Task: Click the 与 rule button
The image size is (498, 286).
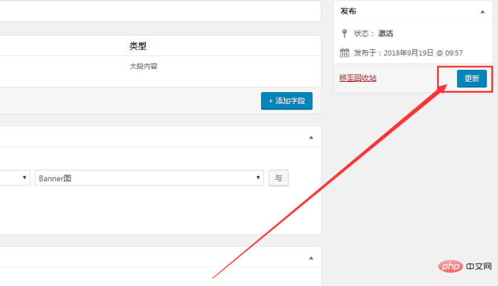Action: tap(278, 178)
